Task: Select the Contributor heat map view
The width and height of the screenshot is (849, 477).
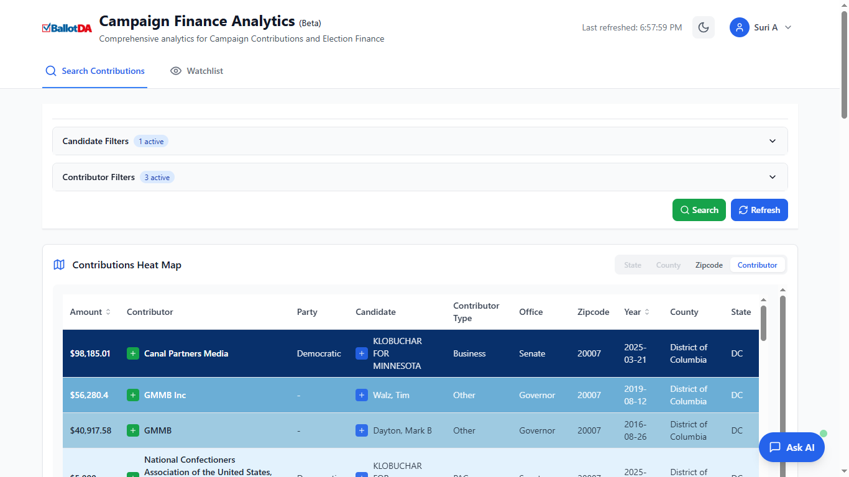Action: (757, 265)
